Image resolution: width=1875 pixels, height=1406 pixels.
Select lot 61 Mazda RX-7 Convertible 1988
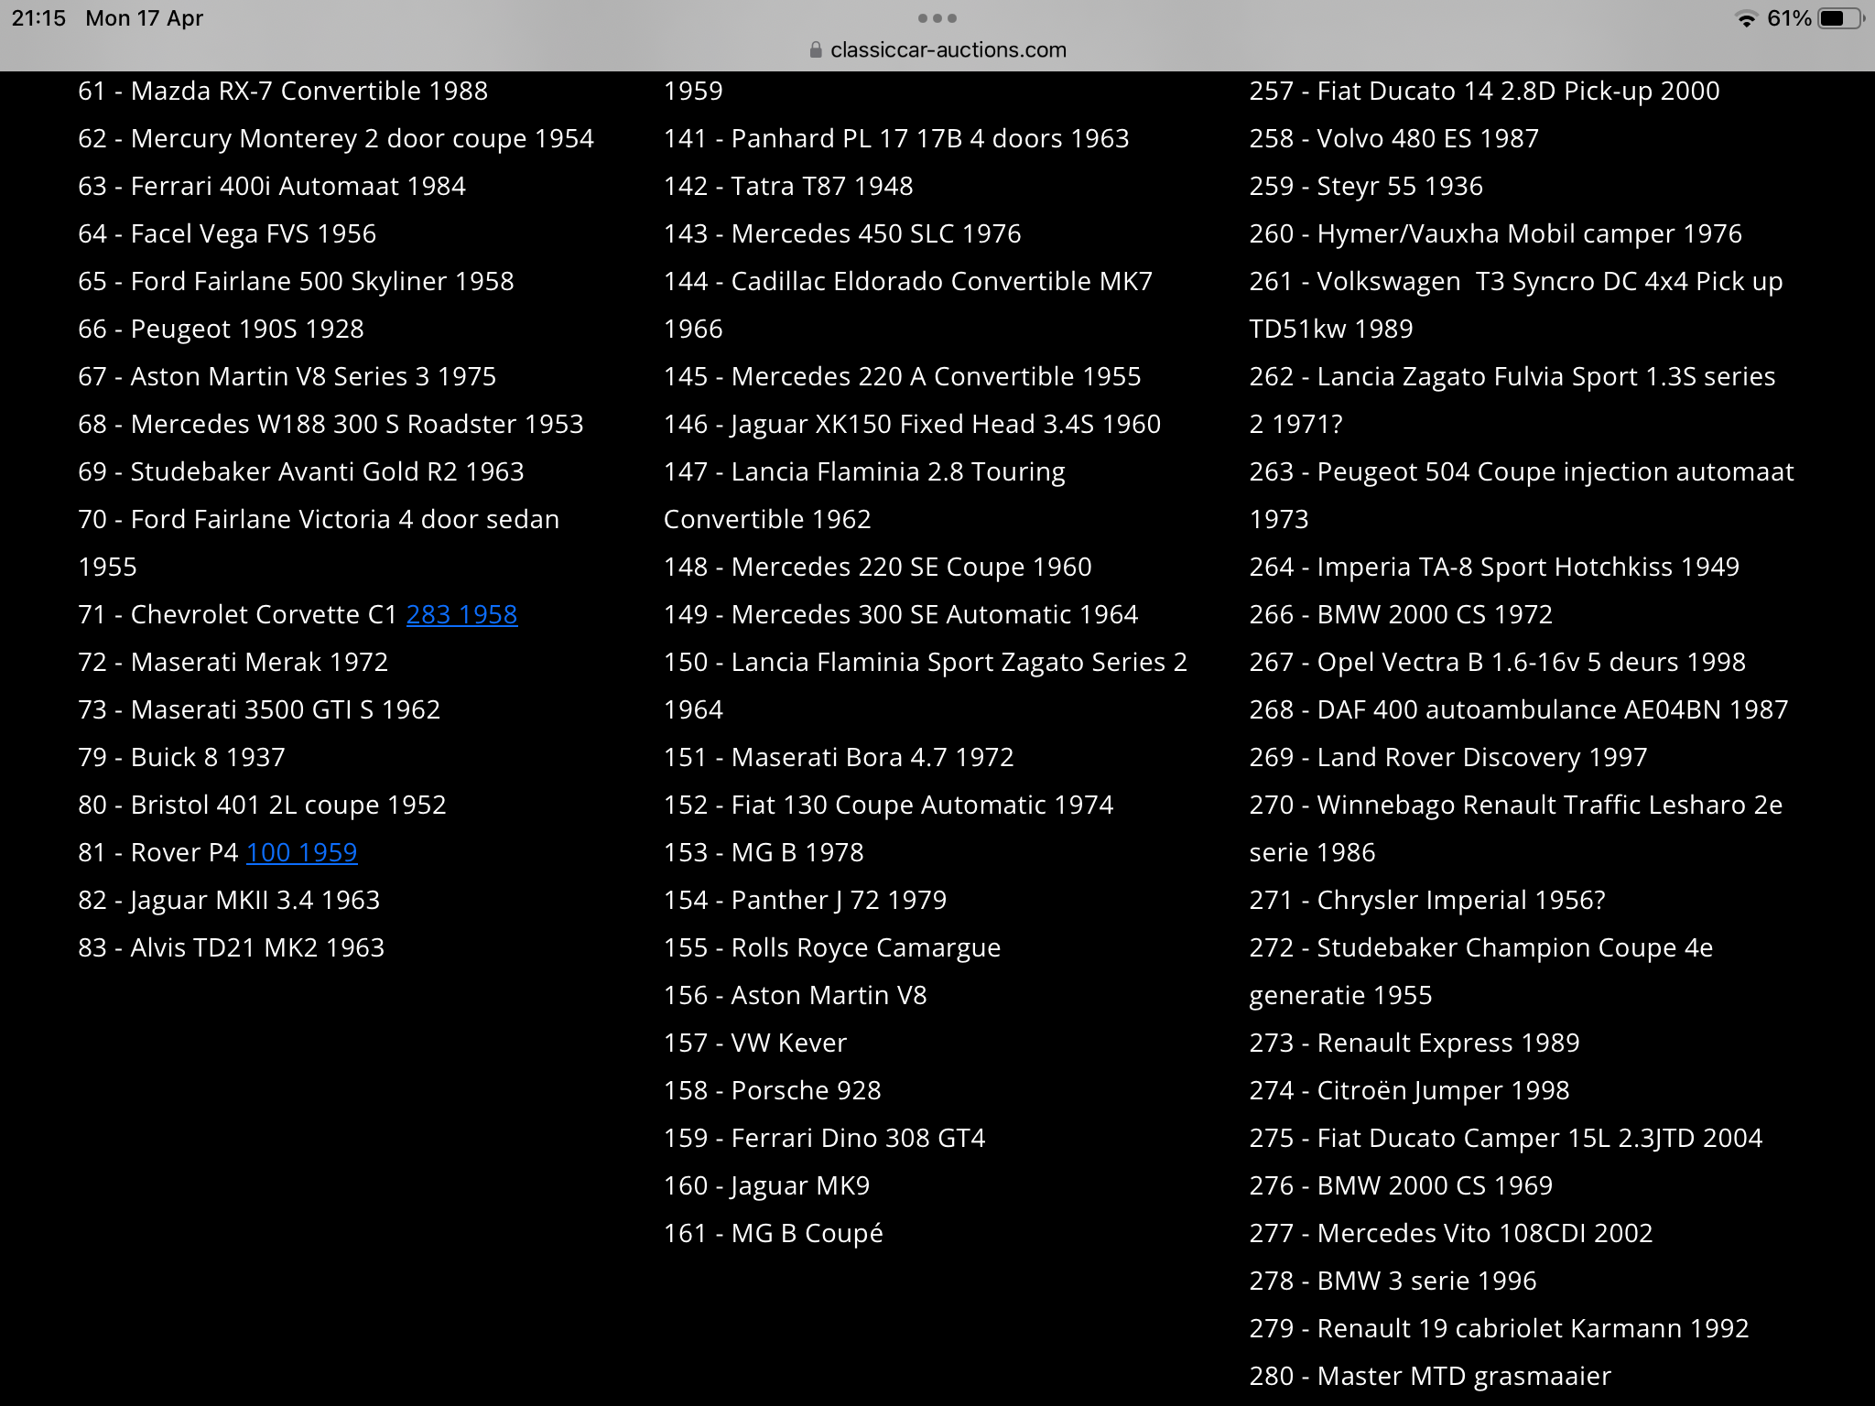click(x=283, y=91)
